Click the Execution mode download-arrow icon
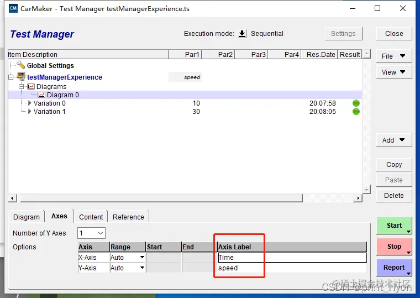Screen dimensions: 420x298 [242, 34]
